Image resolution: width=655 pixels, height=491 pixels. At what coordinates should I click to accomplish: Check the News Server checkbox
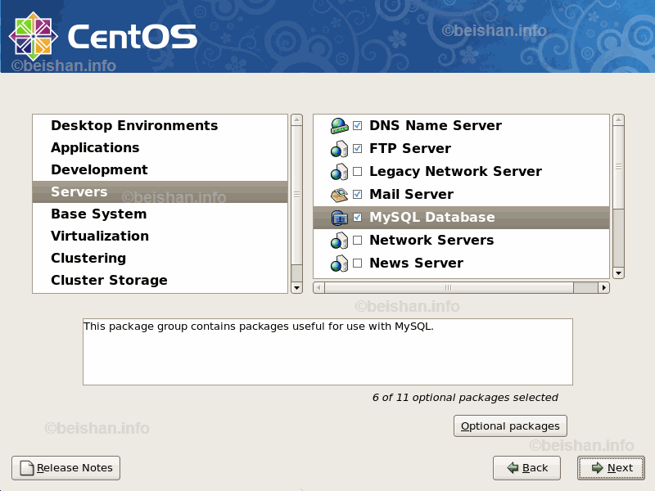(x=357, y=264)
